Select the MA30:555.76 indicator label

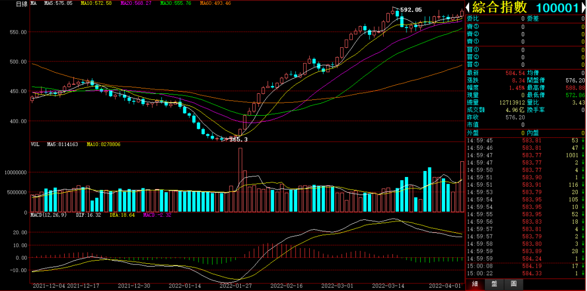point(175,3)
